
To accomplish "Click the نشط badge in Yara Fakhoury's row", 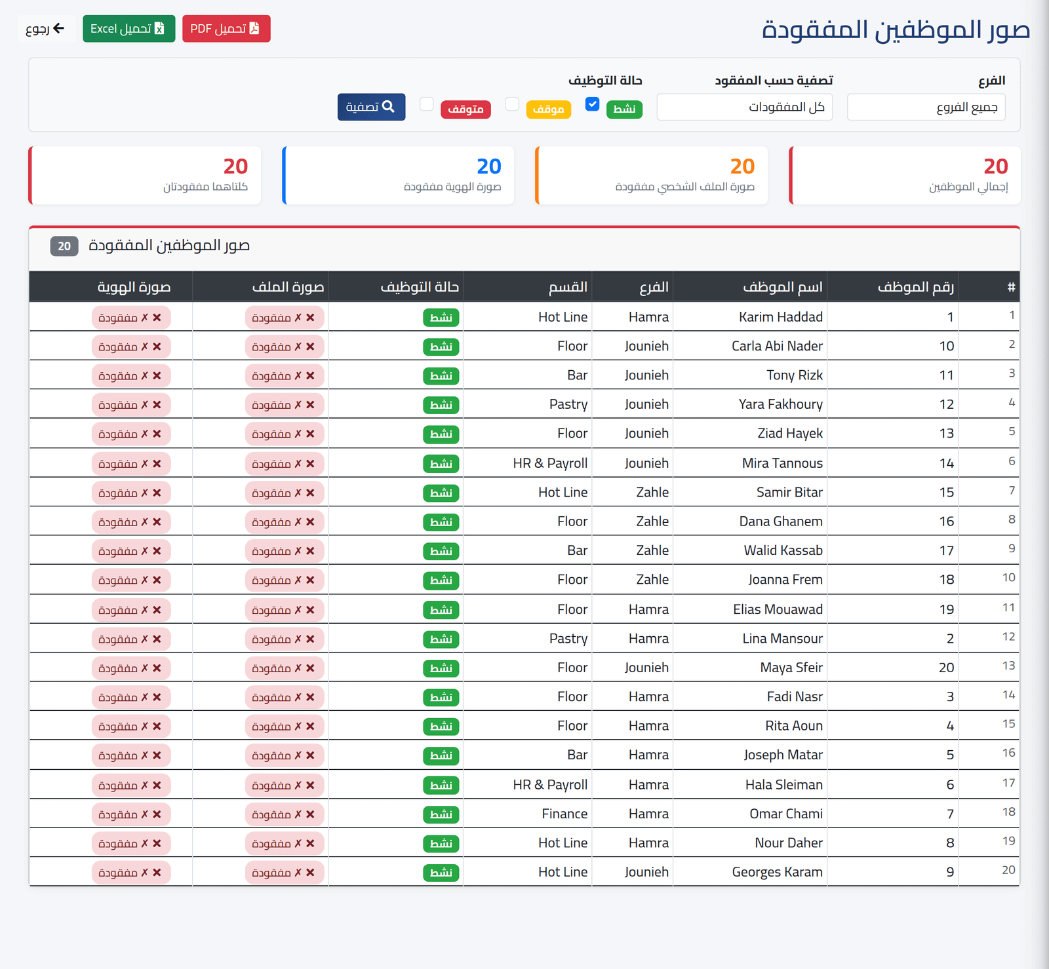I will click(441, 405).
